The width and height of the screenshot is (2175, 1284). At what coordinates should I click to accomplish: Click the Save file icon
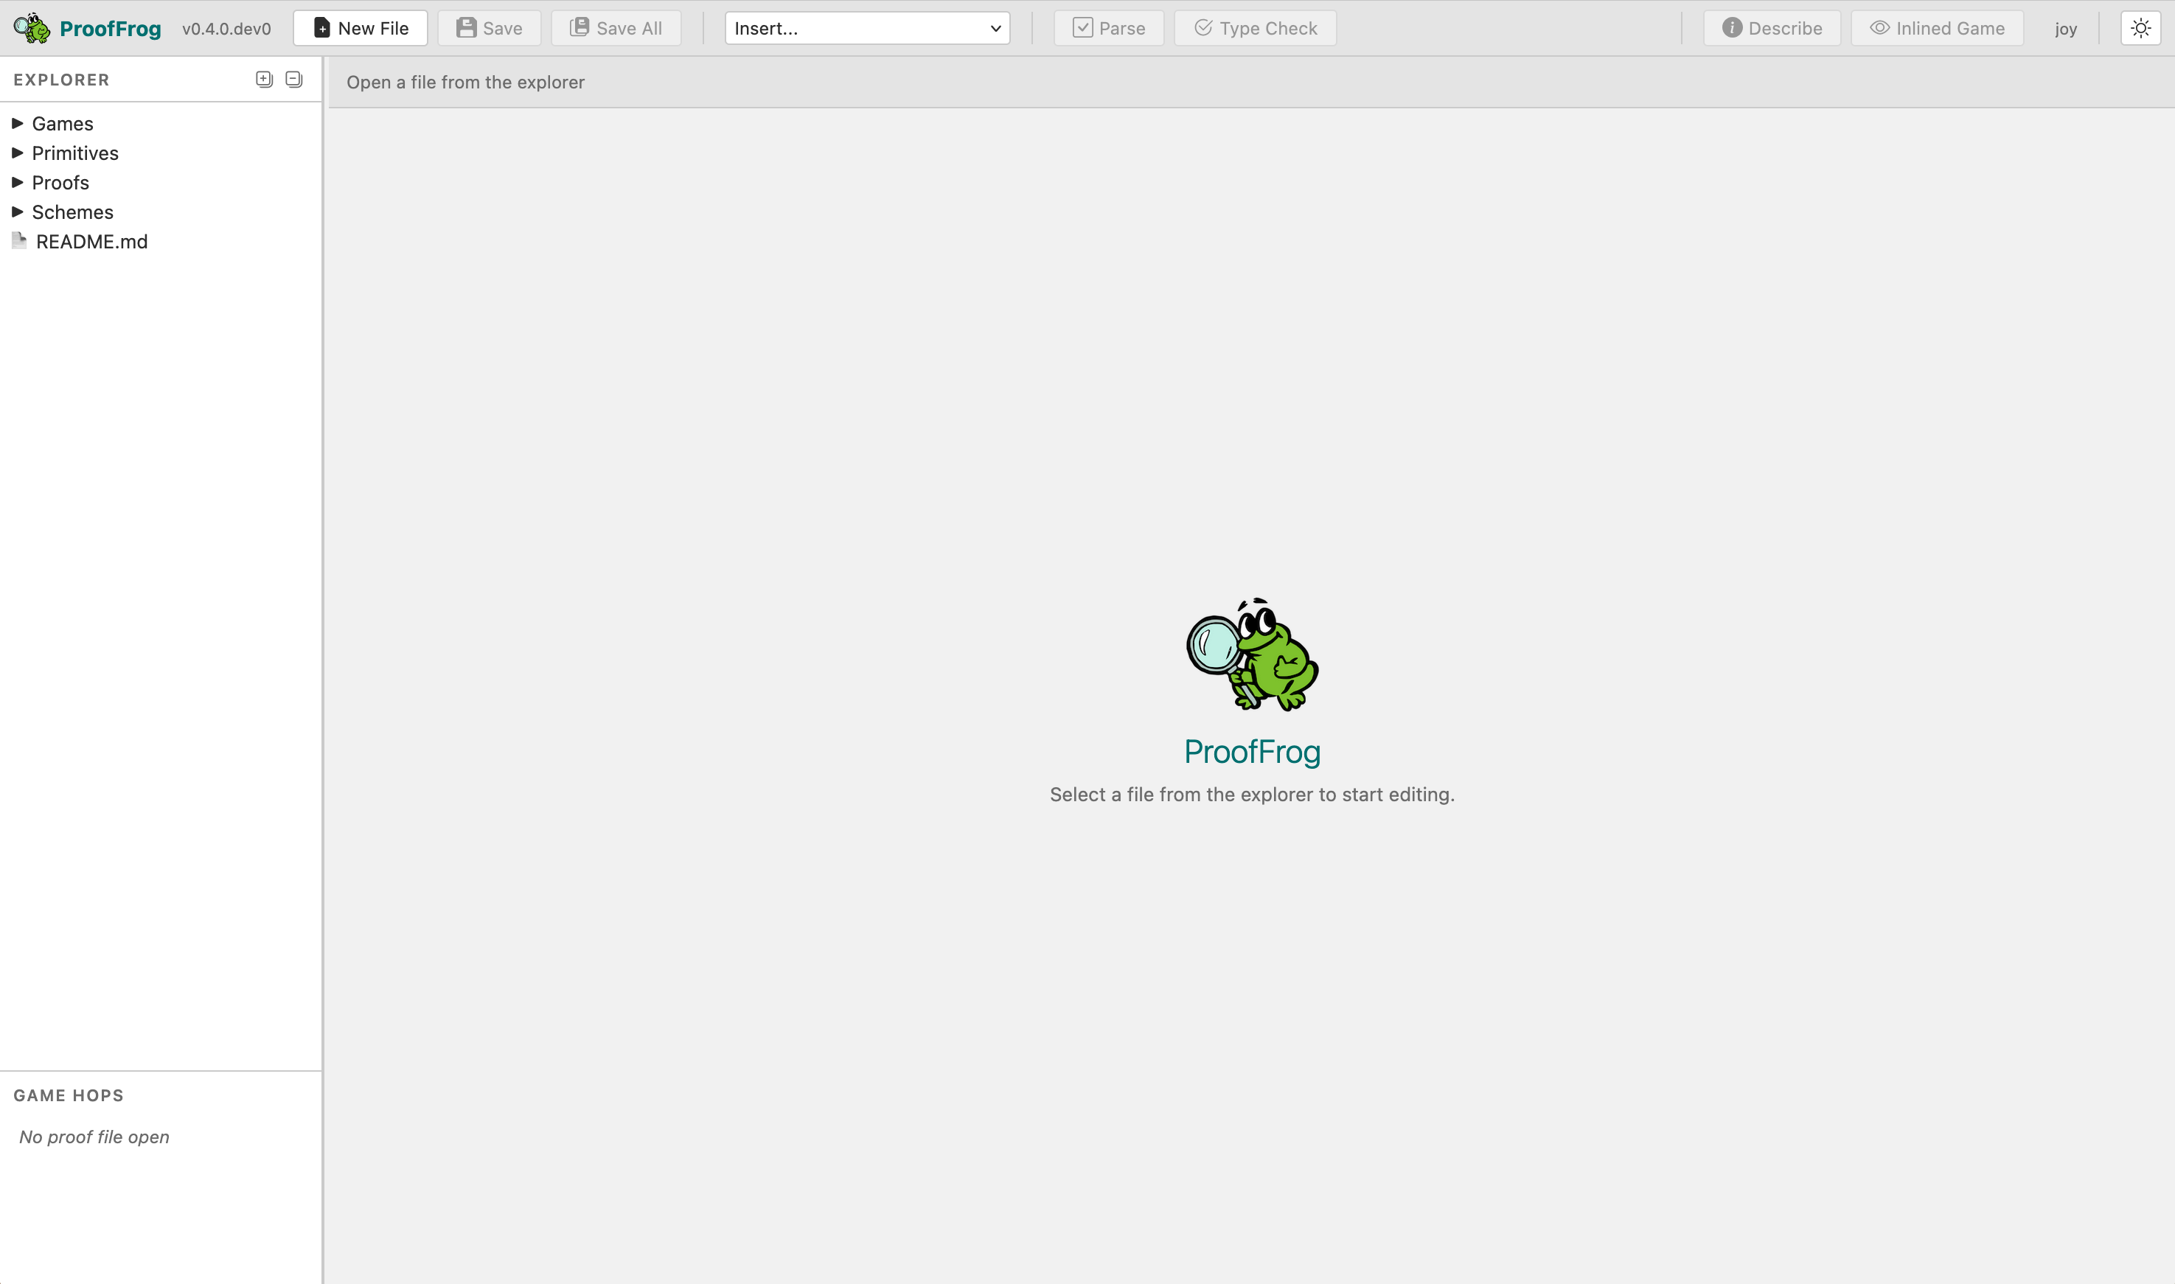click(467, 28)
